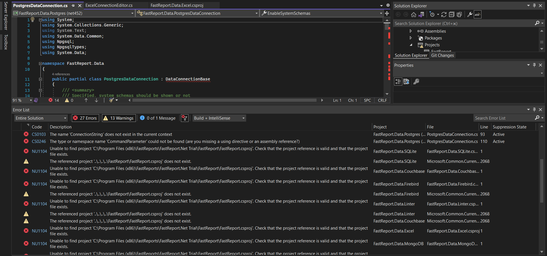Open Solution Explorer Properties wrench icon

click(x=470, y=14)
